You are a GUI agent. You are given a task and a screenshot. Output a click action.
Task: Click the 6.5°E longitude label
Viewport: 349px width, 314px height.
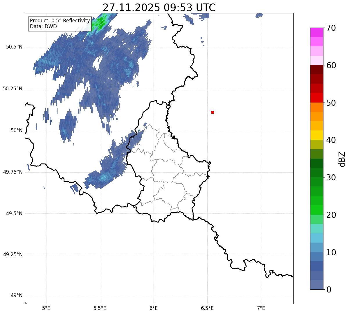coord(207,308)
